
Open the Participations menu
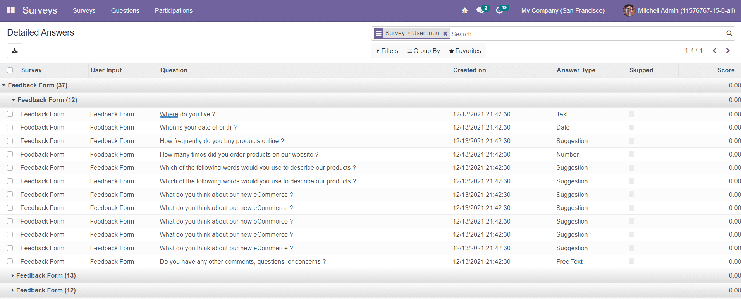174,10
